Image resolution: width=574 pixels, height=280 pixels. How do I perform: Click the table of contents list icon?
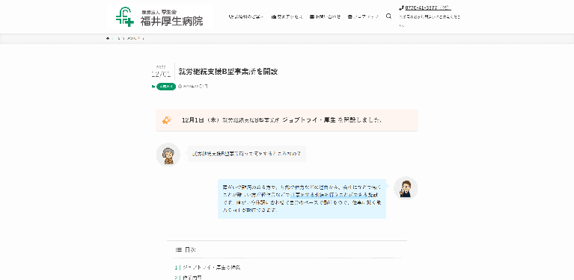click(x=179, y=249)
